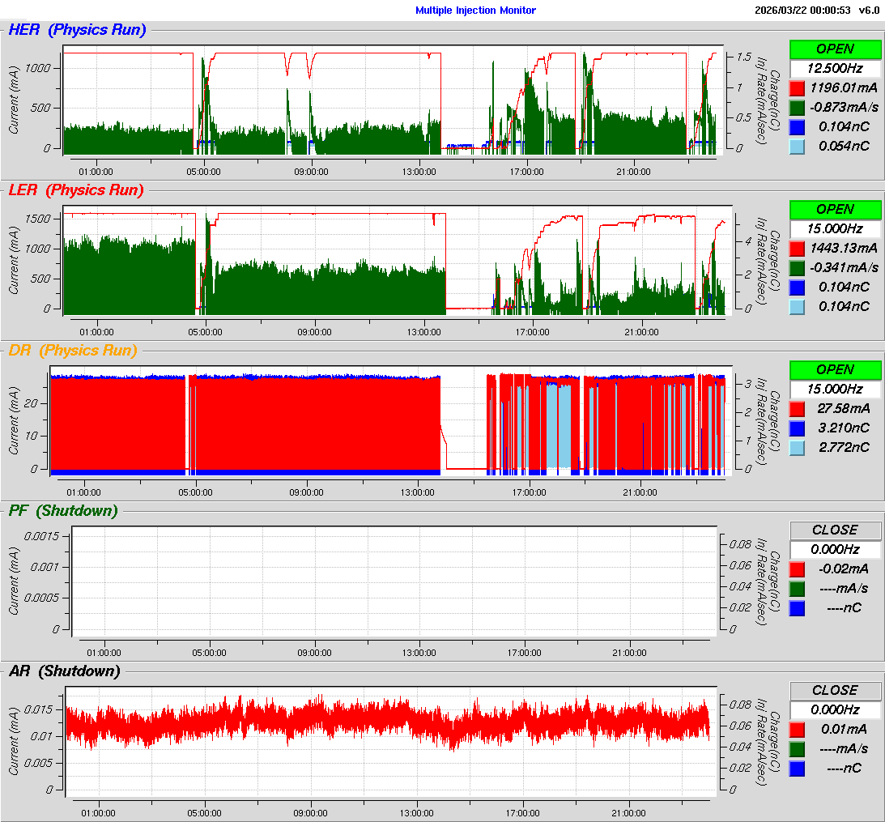Click the blue swatch beside DR 3.210nC
This screenshot has height=822, width=885.
tap(797, 428)
